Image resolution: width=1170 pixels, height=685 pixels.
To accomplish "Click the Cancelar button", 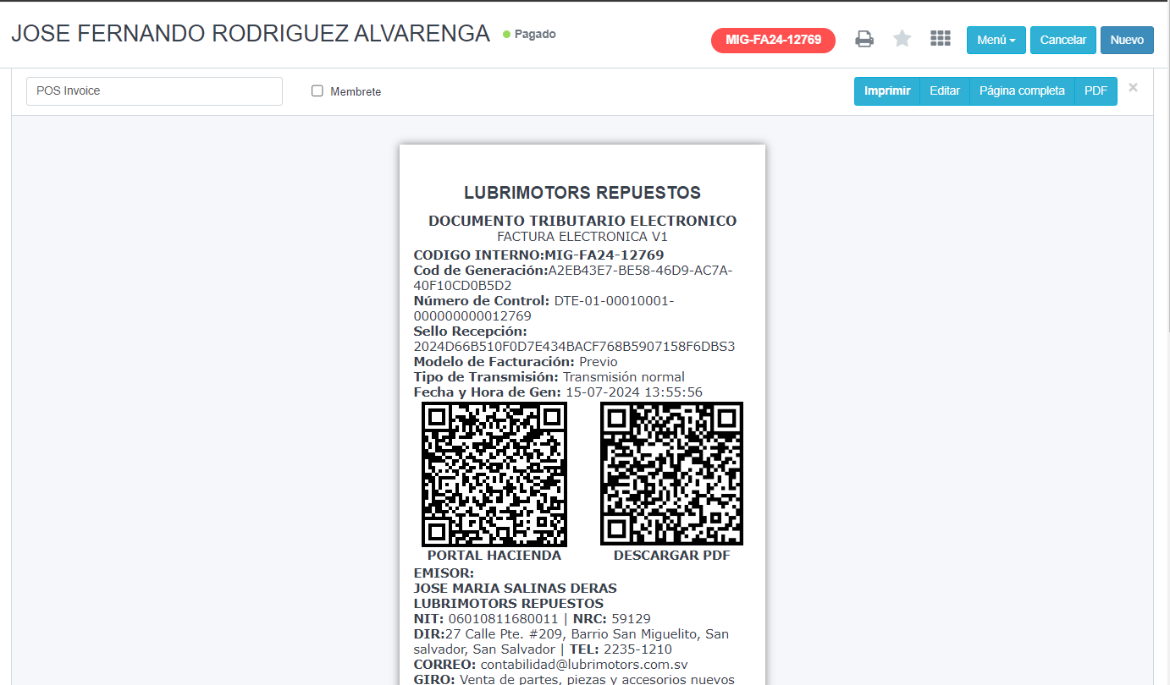I will [x=1063, y=41].
